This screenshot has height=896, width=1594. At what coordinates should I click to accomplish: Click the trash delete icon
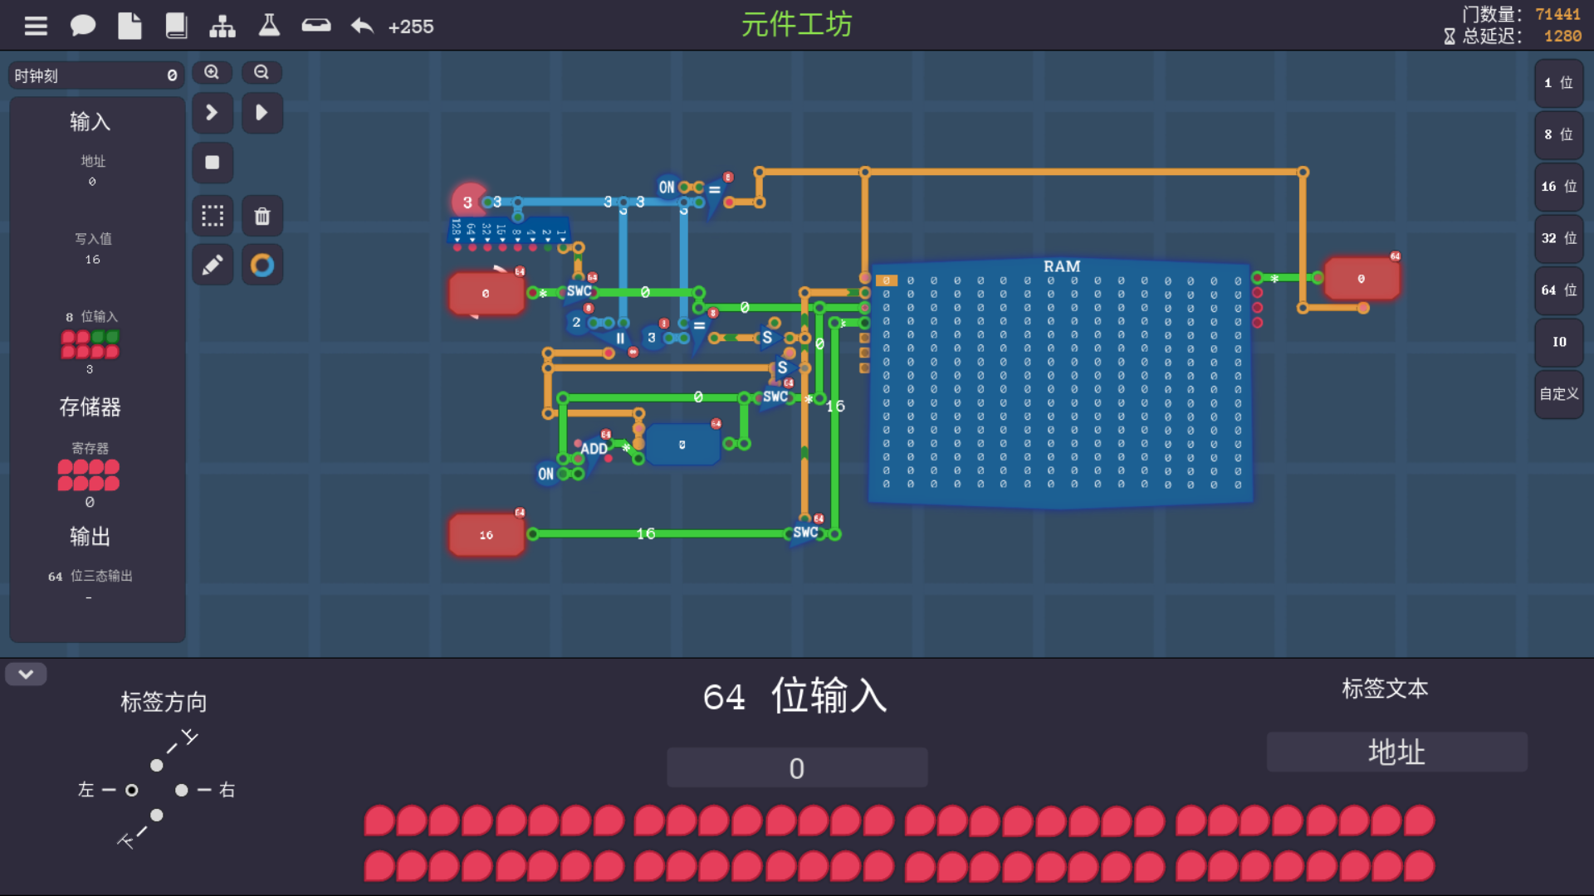click(262, 216)
